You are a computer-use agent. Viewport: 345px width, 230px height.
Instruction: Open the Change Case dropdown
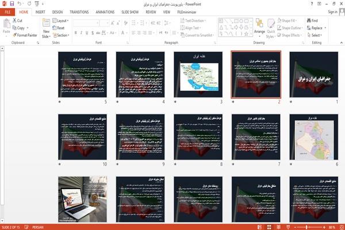pyautogui.click(x=113, y=33)
